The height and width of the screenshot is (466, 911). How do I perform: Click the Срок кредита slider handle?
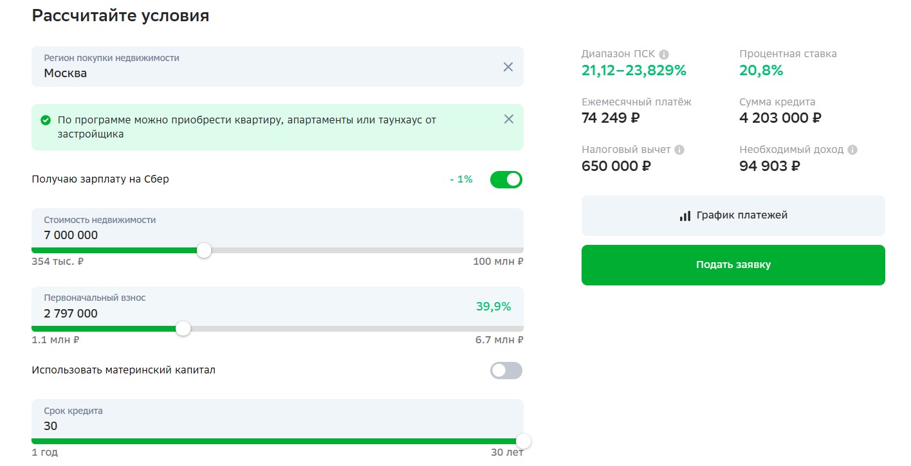pyautogui.click(x=523, y=442)
